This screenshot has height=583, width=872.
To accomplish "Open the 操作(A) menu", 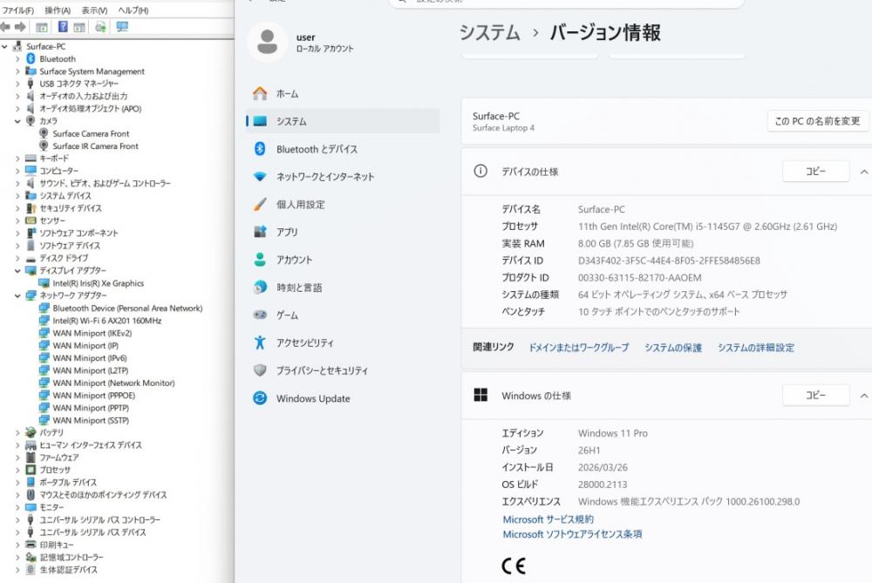I will [x=58, y=10].
